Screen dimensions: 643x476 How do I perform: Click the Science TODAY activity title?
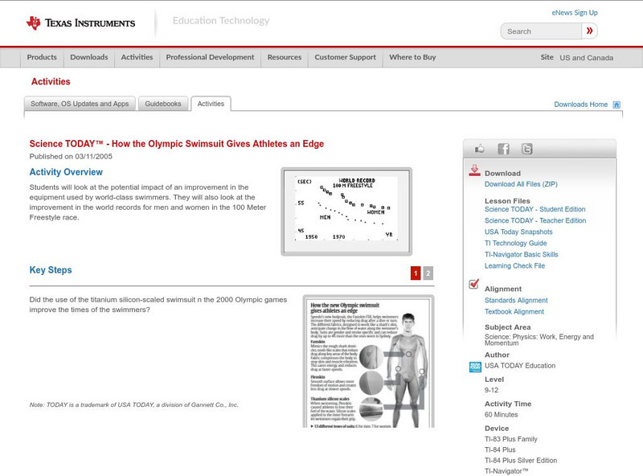click(176, 144)
